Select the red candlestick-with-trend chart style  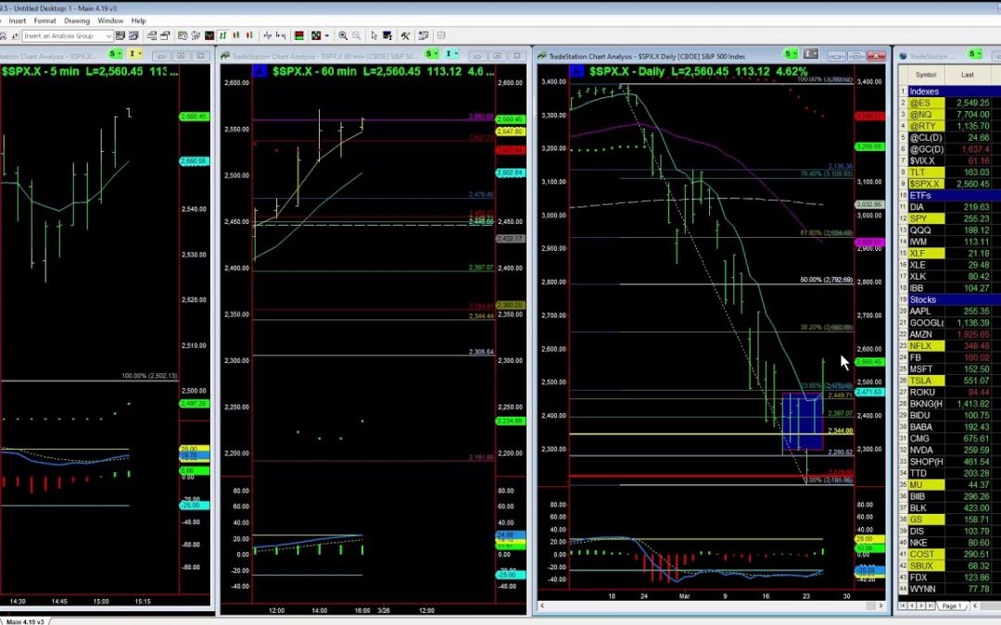249,36
